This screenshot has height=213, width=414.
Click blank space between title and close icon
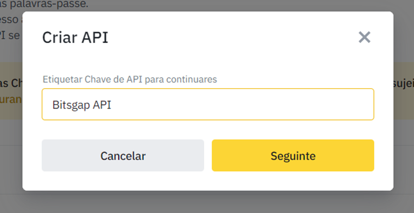234,37
